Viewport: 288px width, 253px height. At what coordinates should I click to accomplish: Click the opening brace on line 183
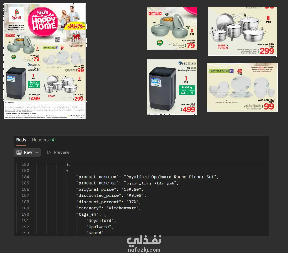click(x=67, y=171)
